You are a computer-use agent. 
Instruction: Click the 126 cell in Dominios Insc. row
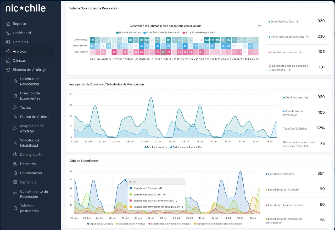[x=92, y=40]
